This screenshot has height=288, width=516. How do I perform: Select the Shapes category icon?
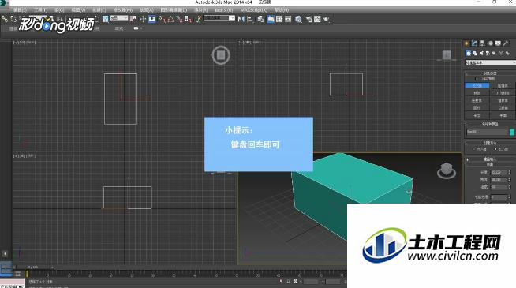coord(475,53)
